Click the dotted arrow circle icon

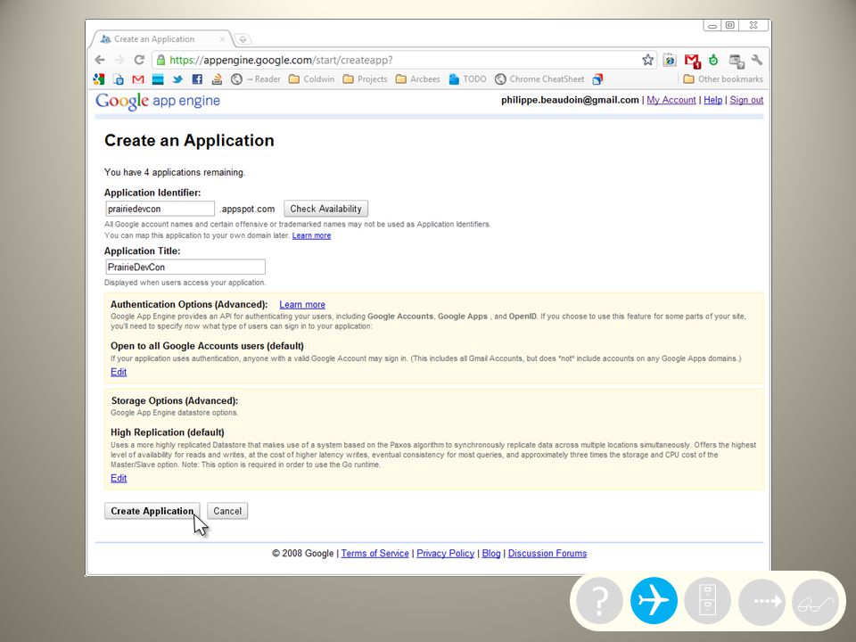pyautogui.click(x=762, y=600)
